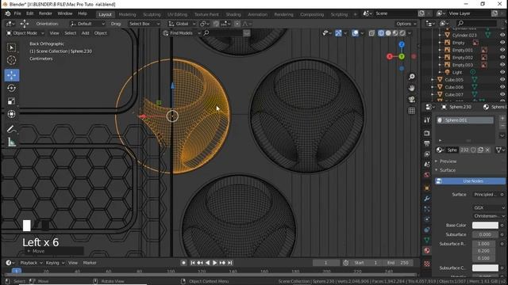Toggle proportional editing in header
Image resolution: width=508 pixels, height=285 pixels.
point(237,24)
